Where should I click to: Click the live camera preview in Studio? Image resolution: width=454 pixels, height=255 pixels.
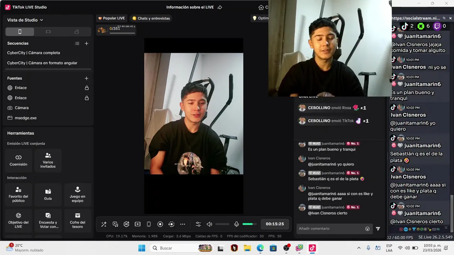194,113
